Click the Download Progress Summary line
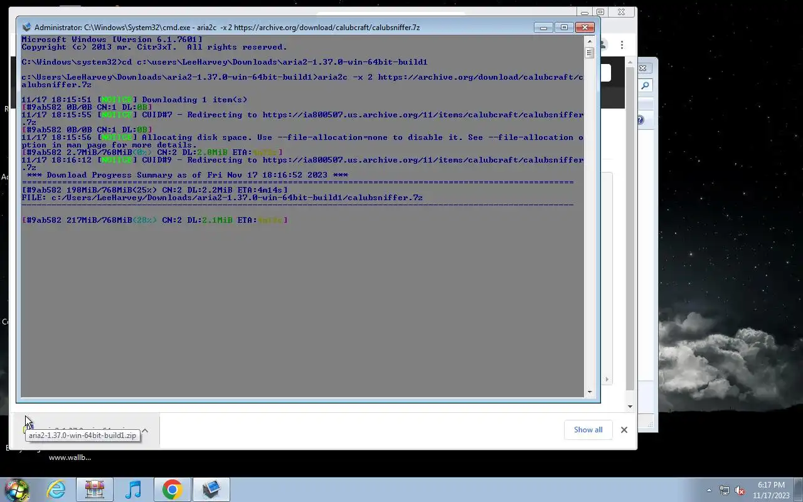This screenshot has height=502, width=803. (188, 175)
